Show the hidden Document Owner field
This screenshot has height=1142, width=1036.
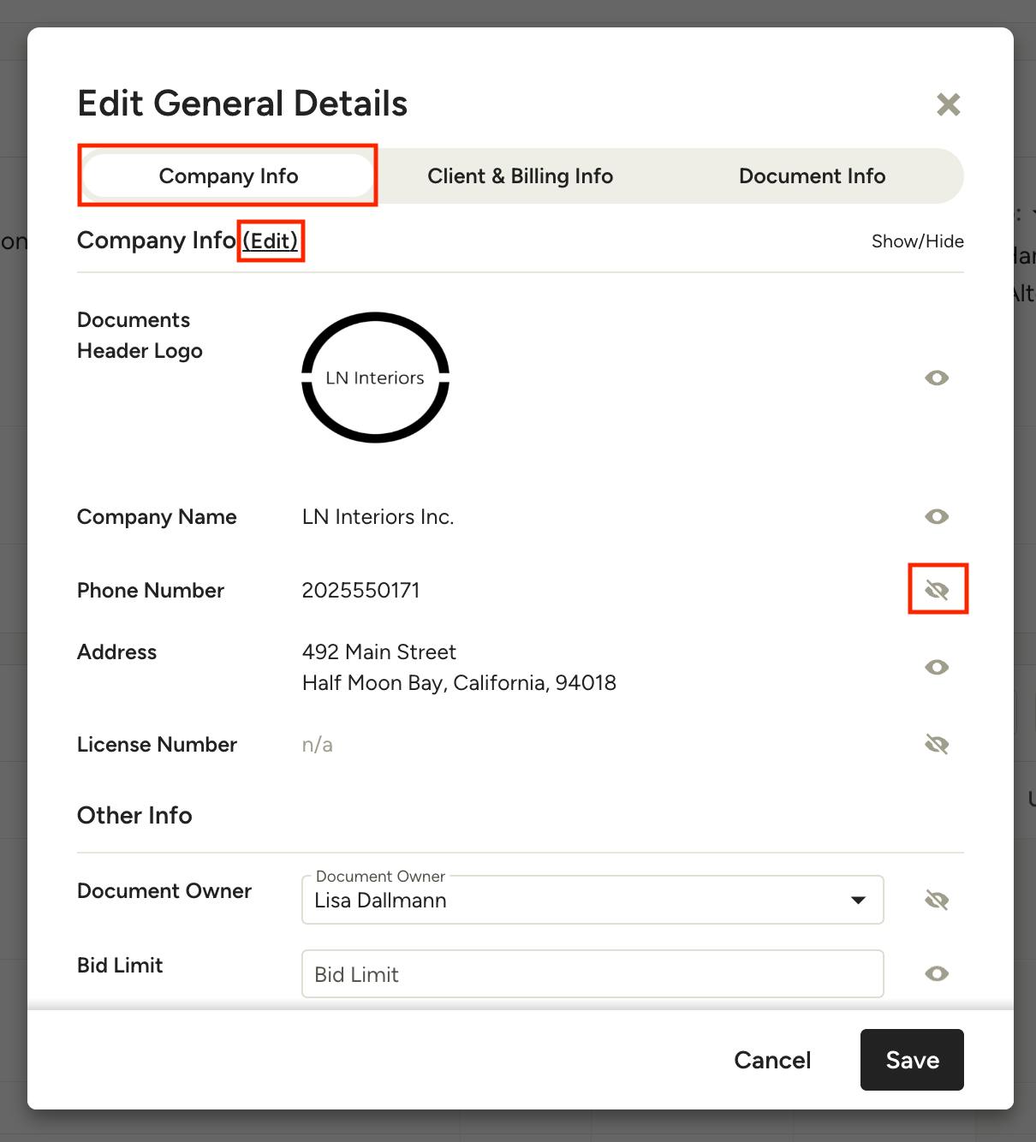pos(937,900)
